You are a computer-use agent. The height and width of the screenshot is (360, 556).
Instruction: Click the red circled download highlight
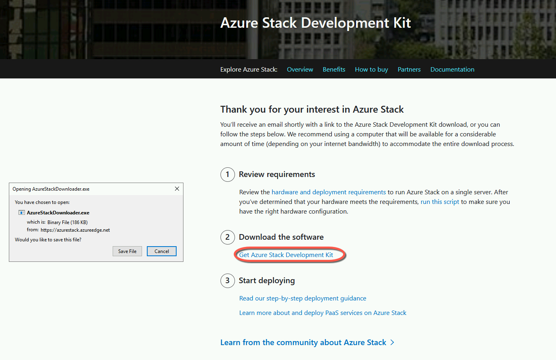tap(290, 255)
